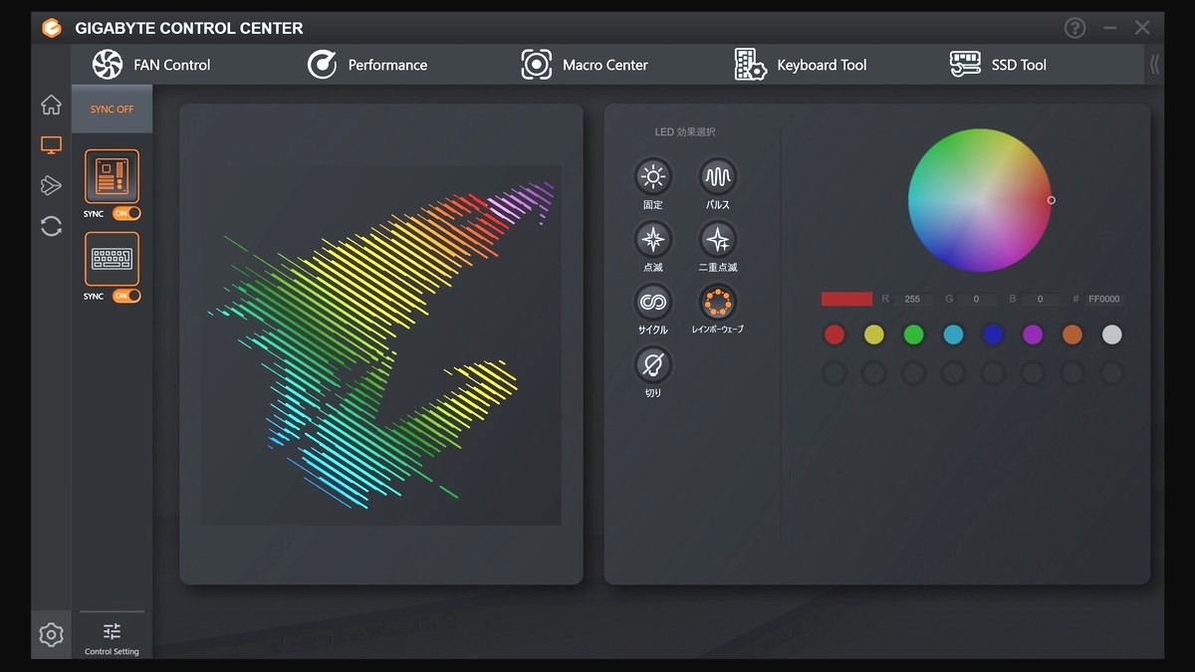
Task: Select the motherboard device icon
Action: coord(112,176)
